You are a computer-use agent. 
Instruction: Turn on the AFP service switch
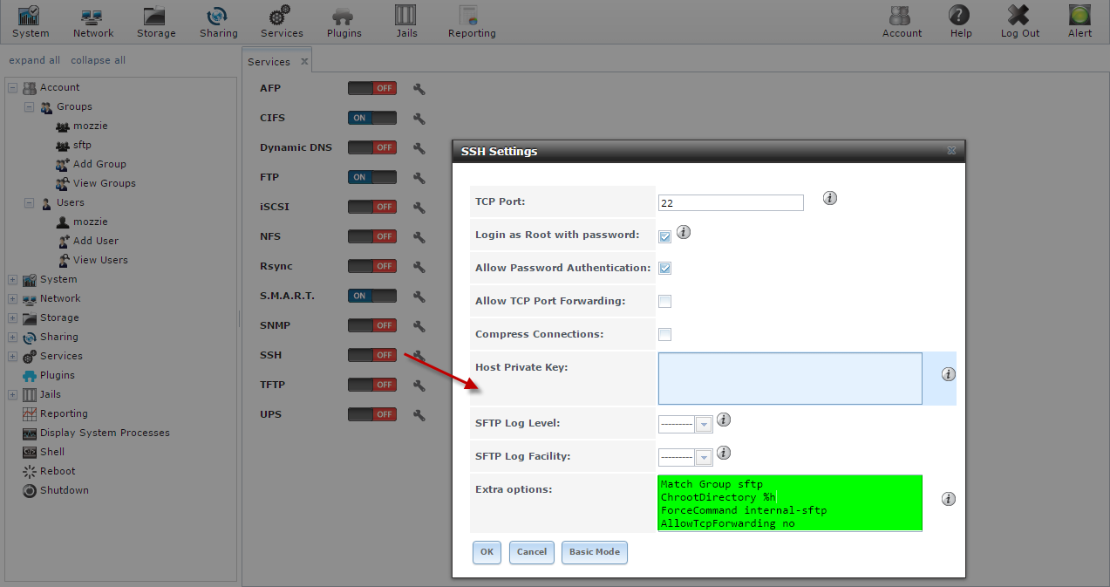(x=372, y=88)
